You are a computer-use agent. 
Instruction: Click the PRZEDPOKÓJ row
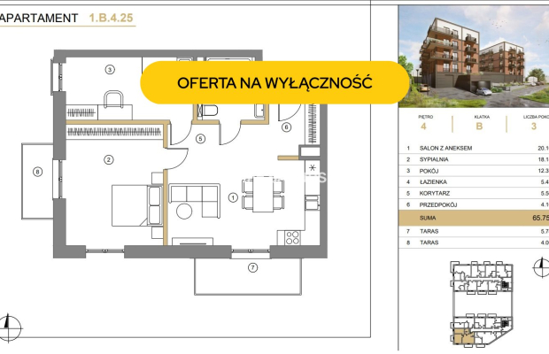[474, 204]
